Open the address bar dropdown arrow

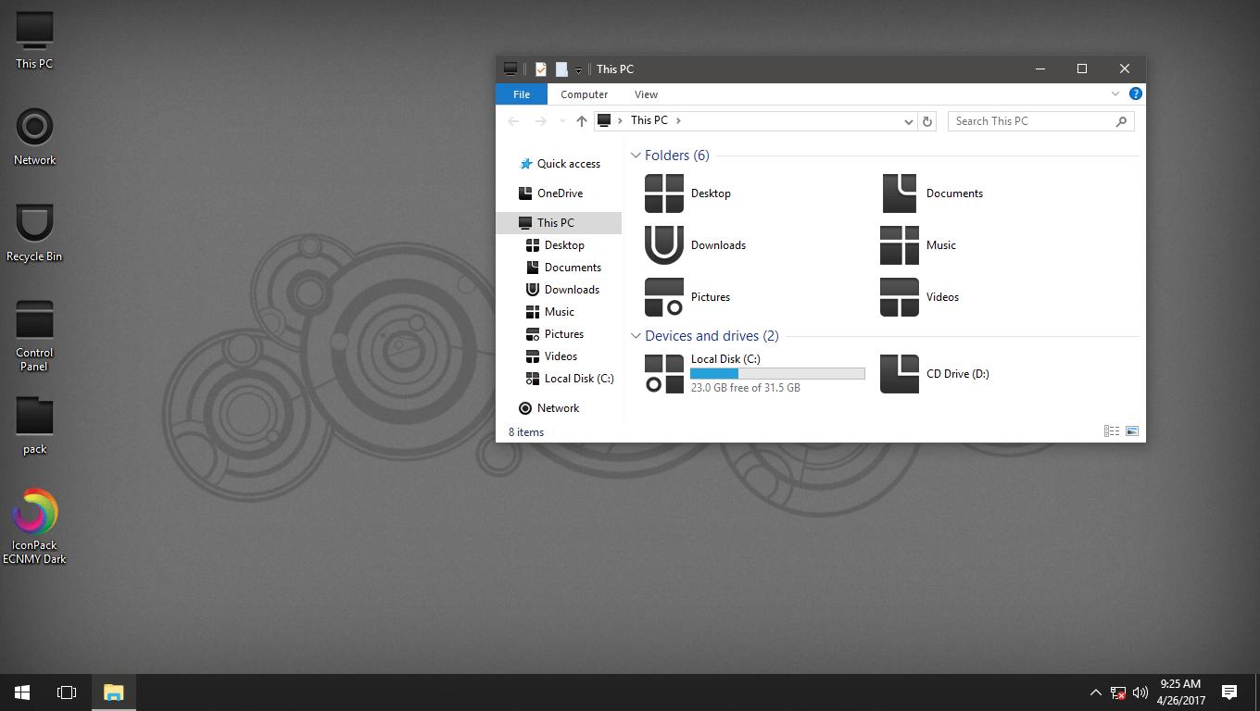(x=908, y=120)
